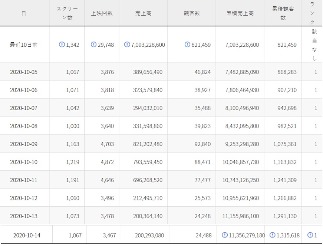Click cumulative sales value 10,046,857,730
Screen dimensions: 323x246
[x=241, y=162]
